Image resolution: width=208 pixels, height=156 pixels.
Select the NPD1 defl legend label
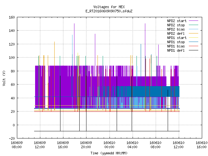point(176,51)
